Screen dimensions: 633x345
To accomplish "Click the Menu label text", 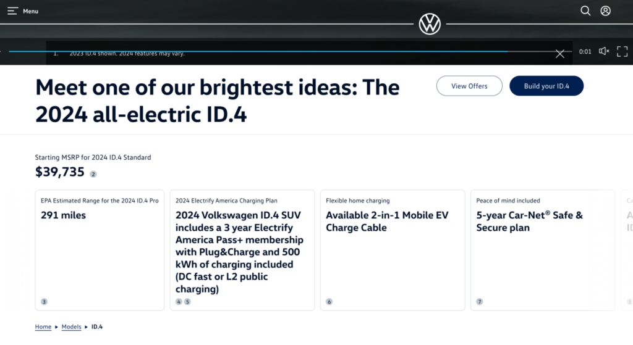I will pyautogui.click(x=30, y=11).
